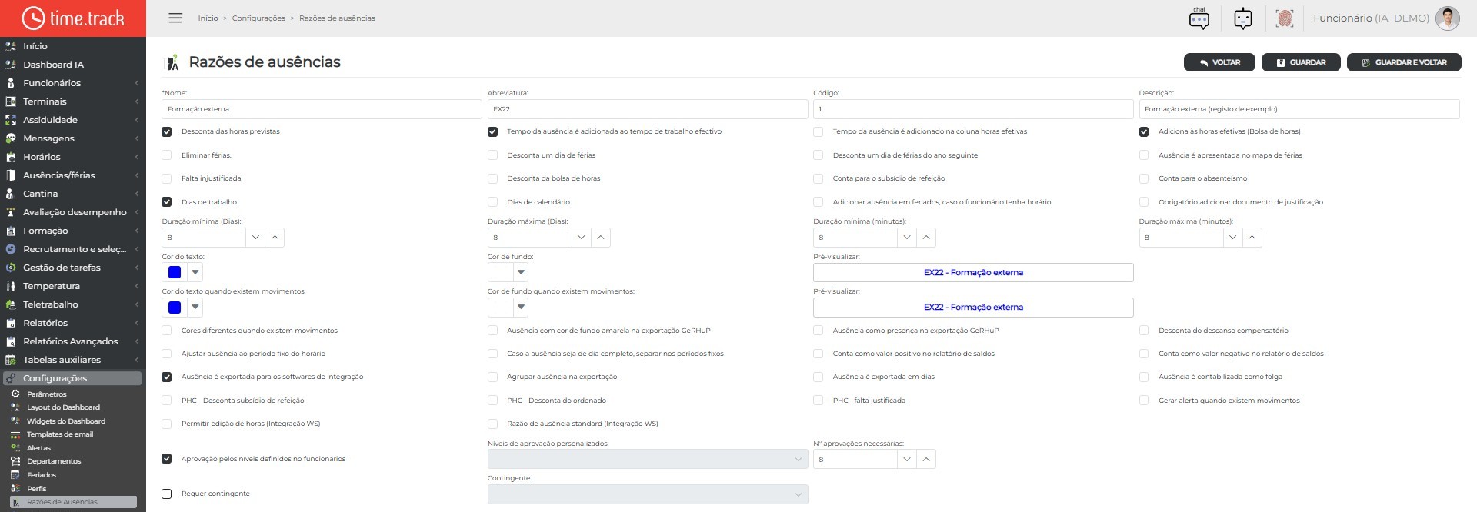
Task: Click GUARDAR E VOLTAR button
Action: coord(1404,62)
